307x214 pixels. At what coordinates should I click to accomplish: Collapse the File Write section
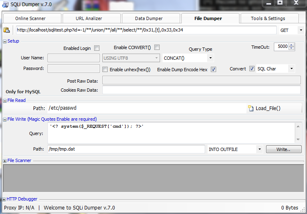coord(5,119)
